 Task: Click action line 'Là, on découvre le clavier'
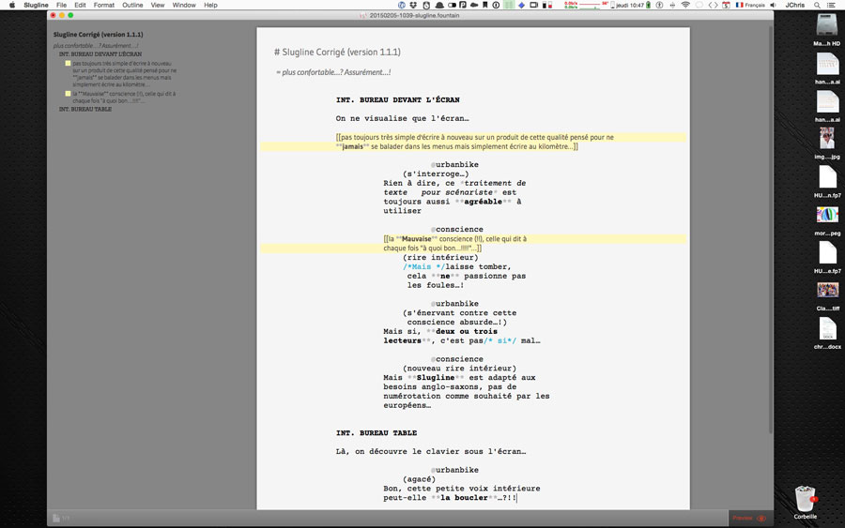point(431,452)
